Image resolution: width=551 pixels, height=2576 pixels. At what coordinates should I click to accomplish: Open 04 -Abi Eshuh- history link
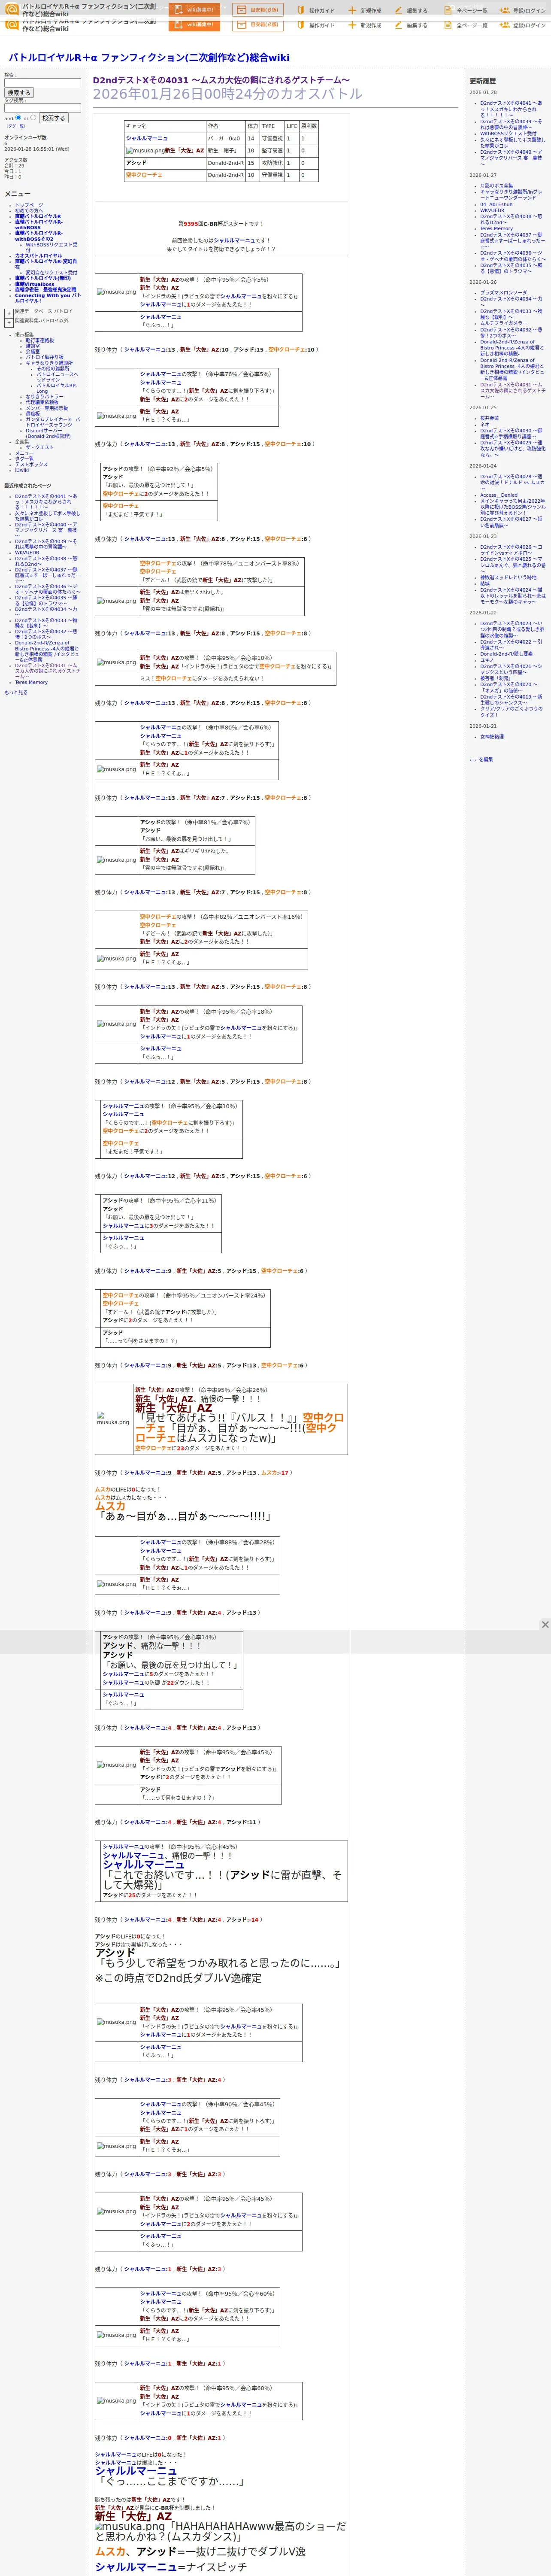coord(497,204)
